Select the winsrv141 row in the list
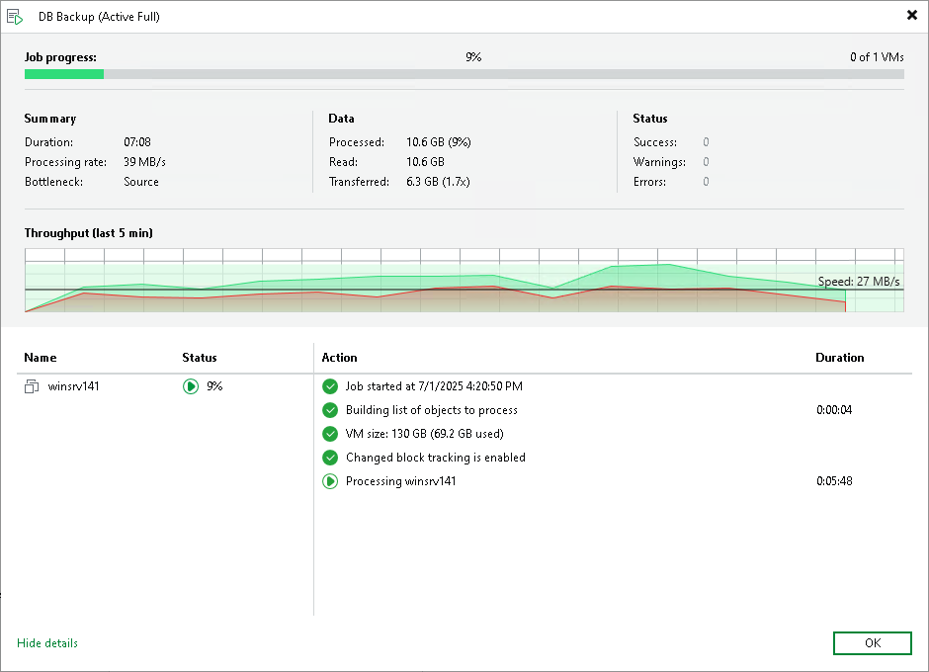 click(165, 386)
